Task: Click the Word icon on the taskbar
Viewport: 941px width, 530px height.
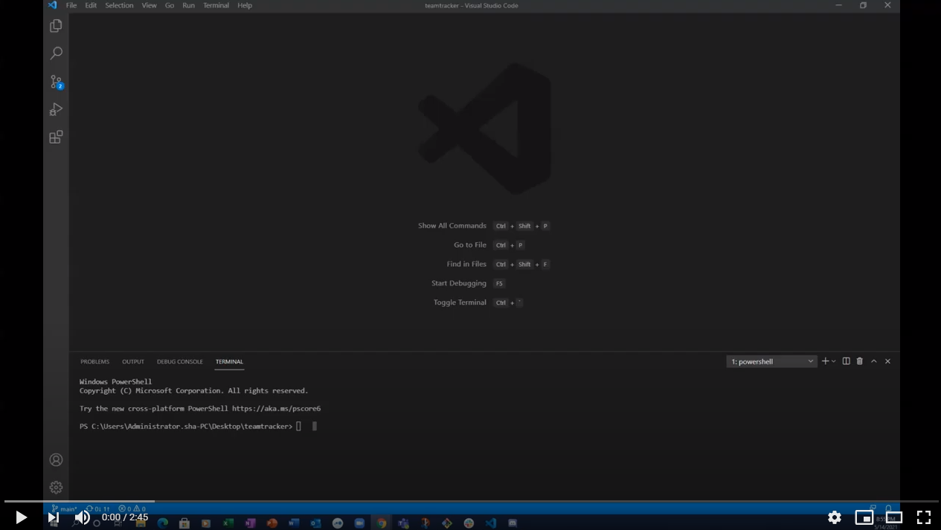Action: click(x=294, y=523)
